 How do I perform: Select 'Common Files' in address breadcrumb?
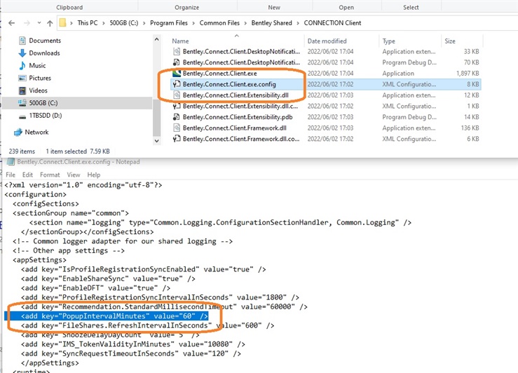click(219, 23)
